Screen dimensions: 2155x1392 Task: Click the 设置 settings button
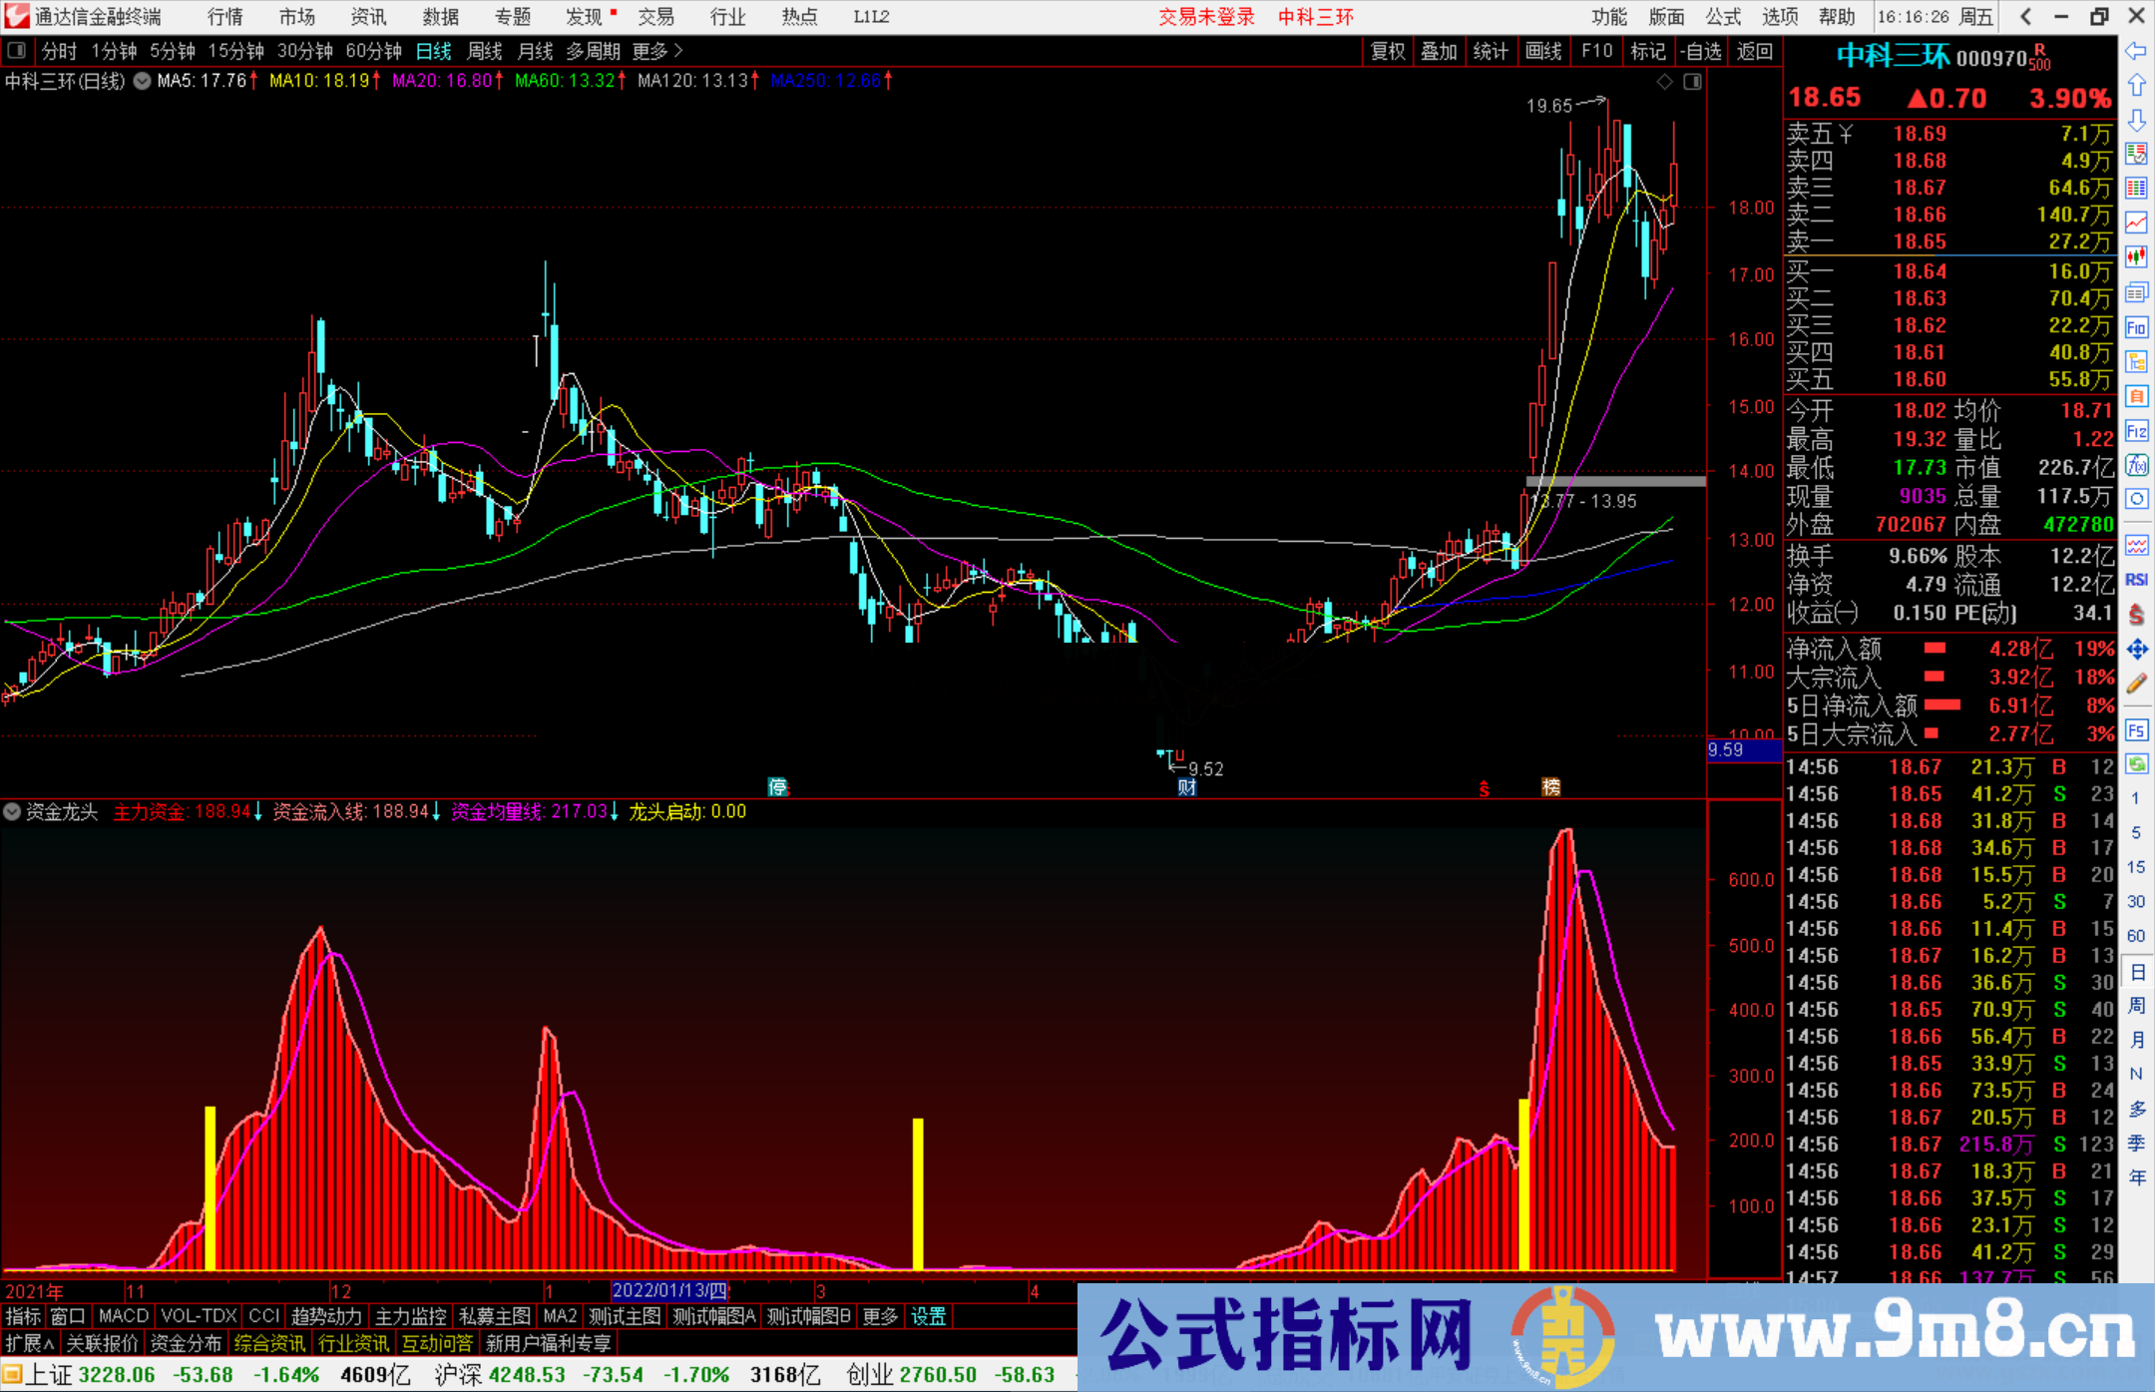(x=929, y=1316)
